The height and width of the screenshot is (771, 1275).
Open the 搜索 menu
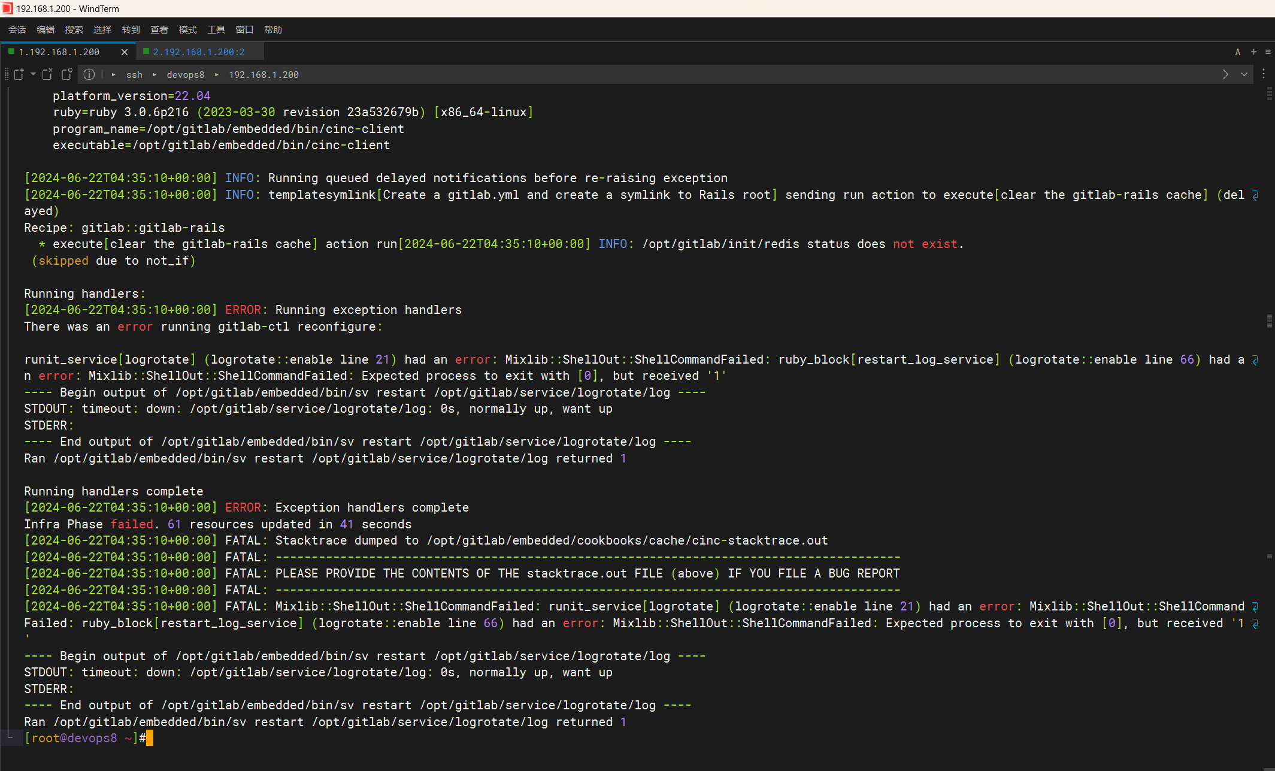74,29
